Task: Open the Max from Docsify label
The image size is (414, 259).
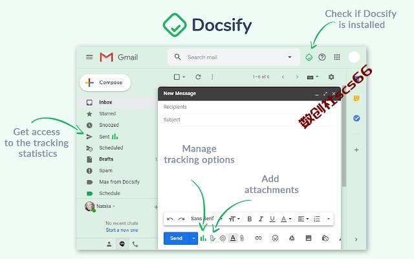Action: point(118,182)
